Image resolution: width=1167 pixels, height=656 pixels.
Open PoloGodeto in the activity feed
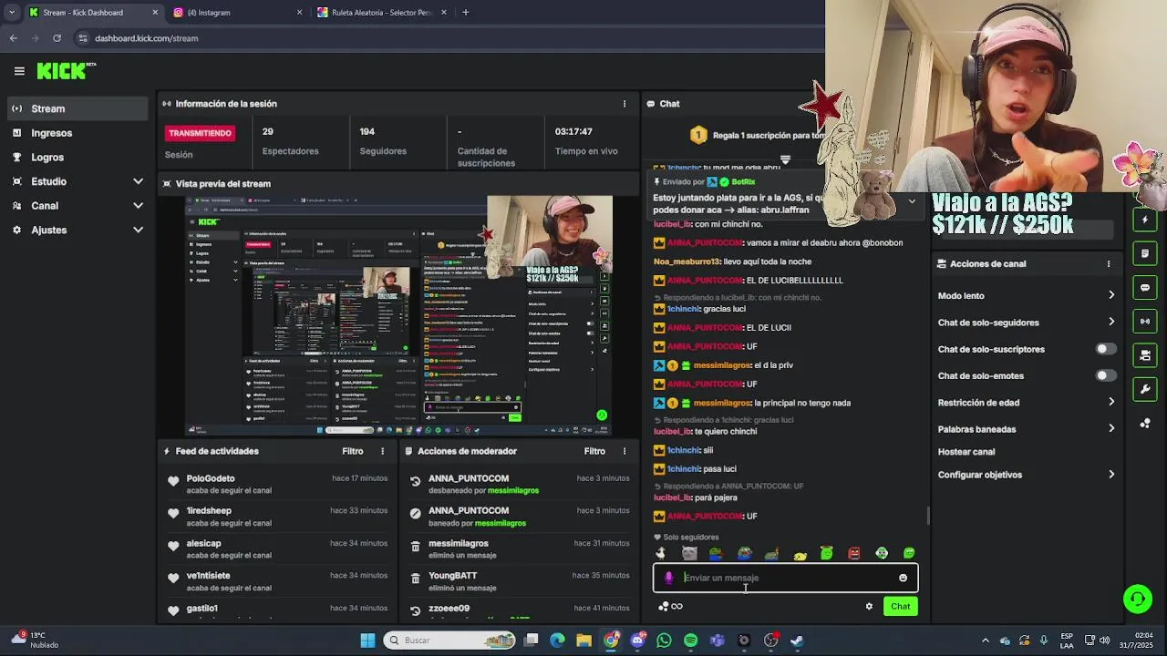click(x=211, y=478)
